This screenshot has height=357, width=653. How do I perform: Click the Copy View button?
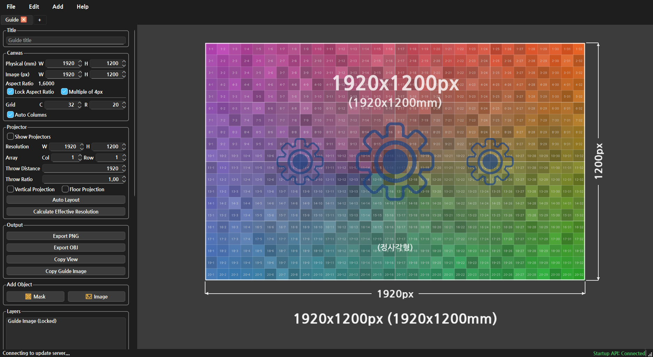(66, 259)
